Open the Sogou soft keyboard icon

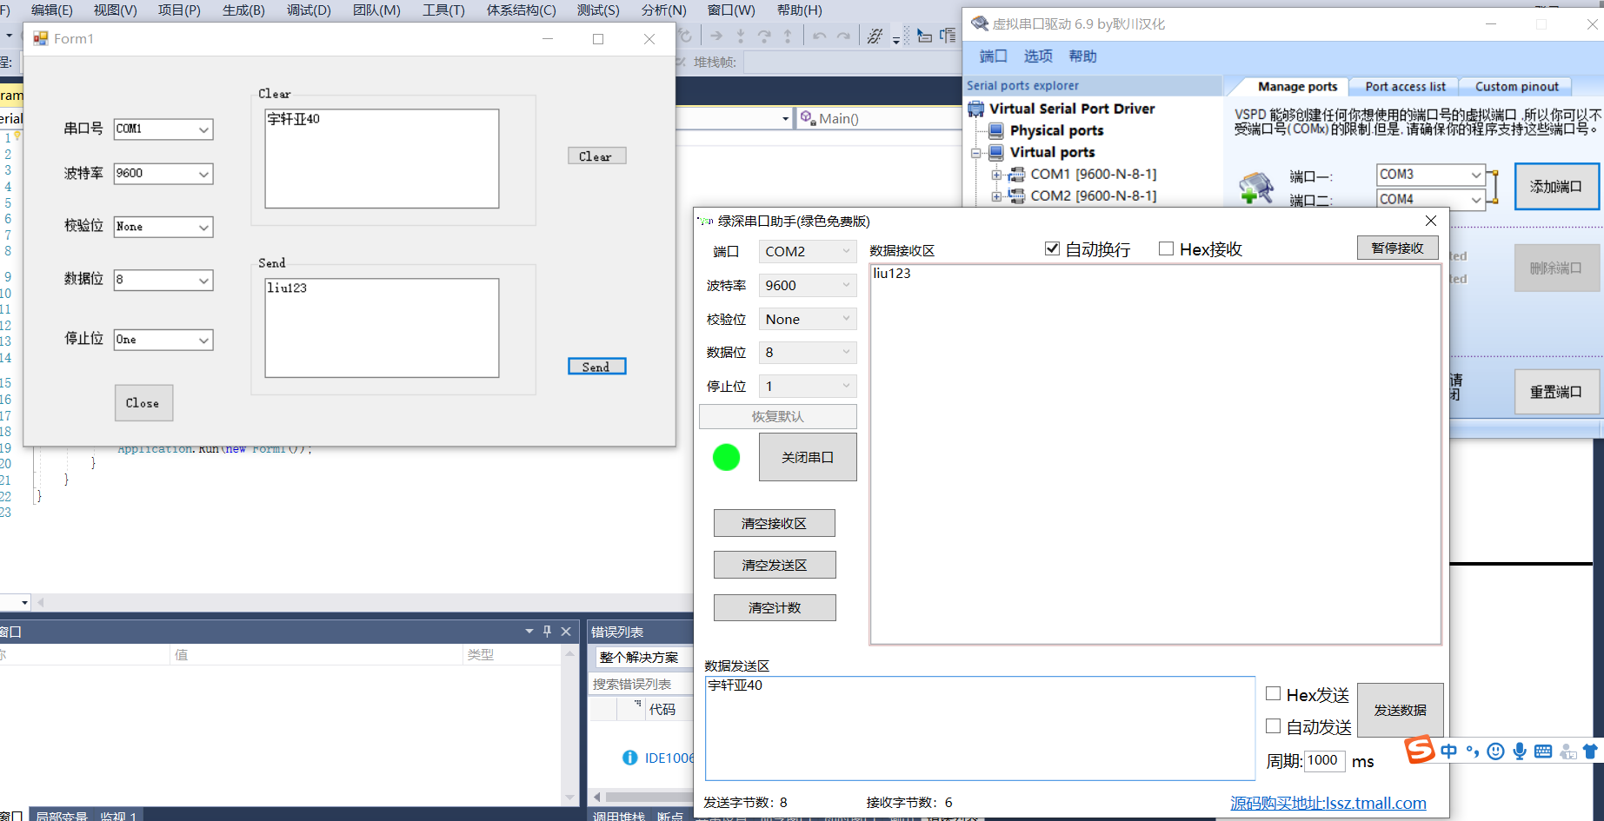click(x=1543, y=751)
